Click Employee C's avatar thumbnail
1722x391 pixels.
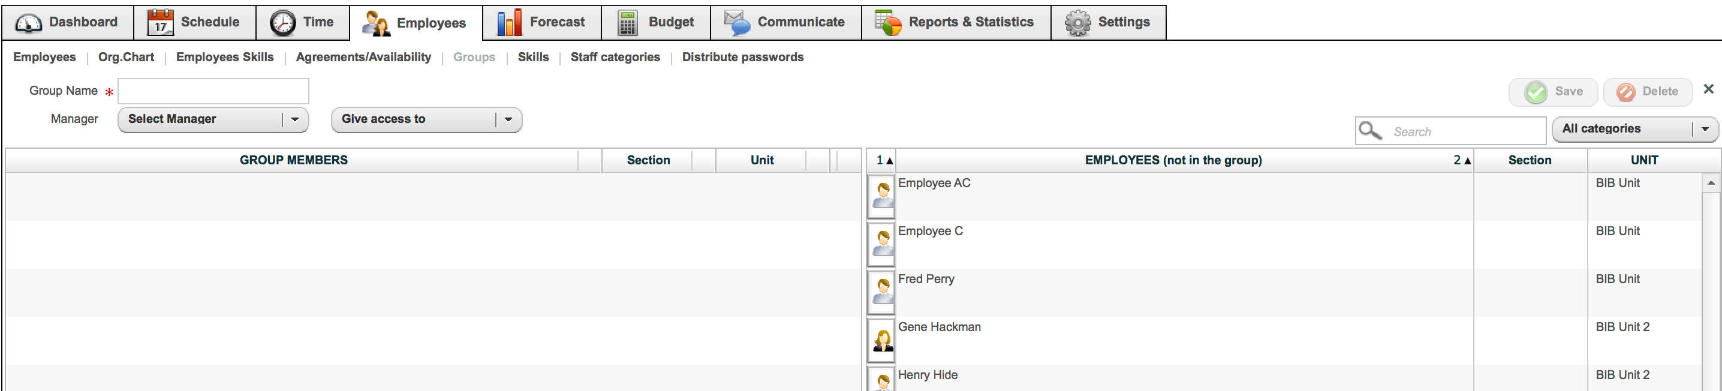[881, 245]
